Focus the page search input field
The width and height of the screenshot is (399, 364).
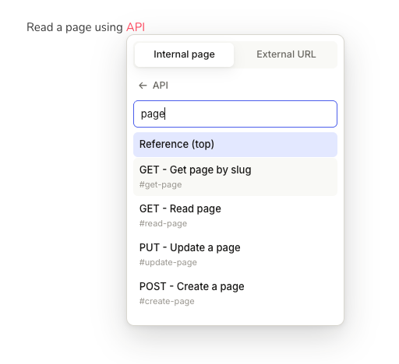coord(235,114)
